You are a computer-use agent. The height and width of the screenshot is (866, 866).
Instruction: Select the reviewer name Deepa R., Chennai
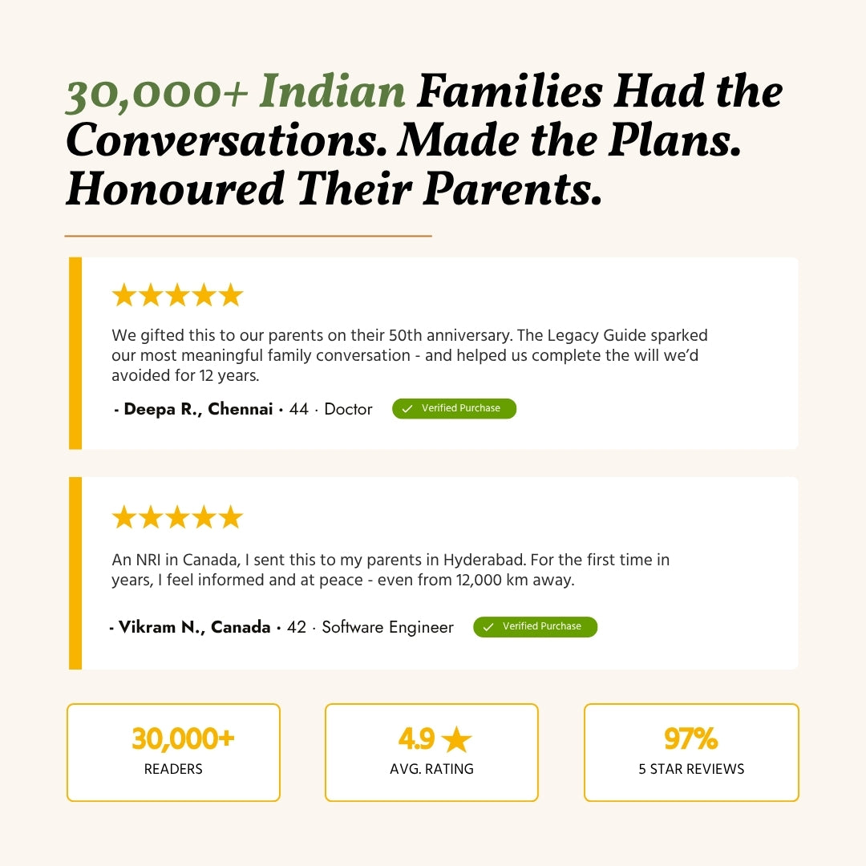(x=198, y=409)
